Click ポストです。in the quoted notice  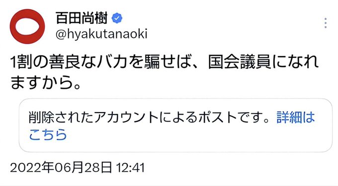pos(234,118)
